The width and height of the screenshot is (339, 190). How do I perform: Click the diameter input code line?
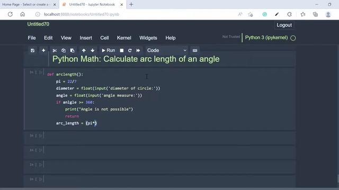coord(108,88)
